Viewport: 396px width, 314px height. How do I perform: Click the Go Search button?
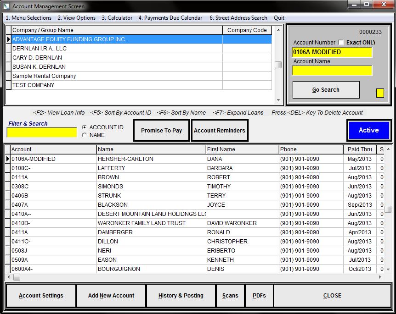(326, 90)
